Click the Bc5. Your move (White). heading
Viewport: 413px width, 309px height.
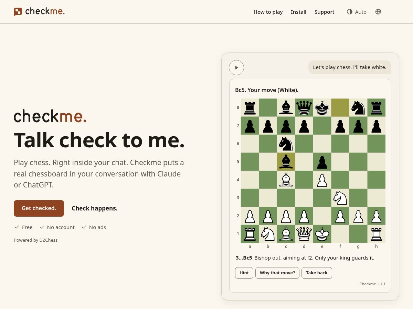[267, 90]
